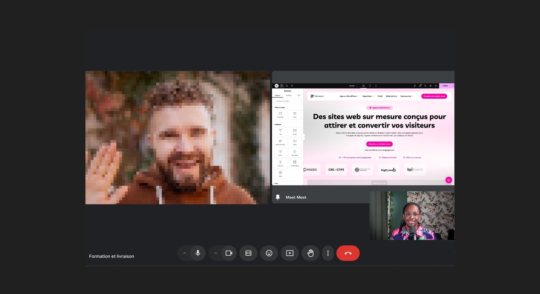Screen dimensions: 540x294
Task: Mute the microphone in the call
Action: [198, 253]
